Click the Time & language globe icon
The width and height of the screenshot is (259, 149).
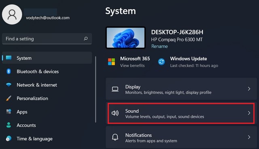8,138
